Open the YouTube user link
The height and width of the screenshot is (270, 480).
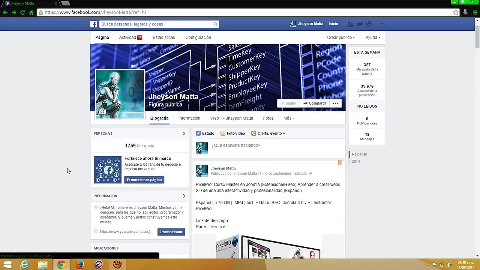point(126,232)
